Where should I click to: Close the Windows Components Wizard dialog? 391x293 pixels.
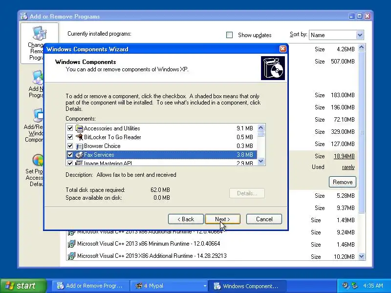pyautogui.click(x=282, y=49)
